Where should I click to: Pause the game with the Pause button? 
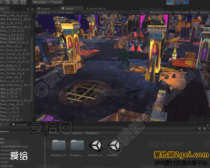[x=178, y=2]
